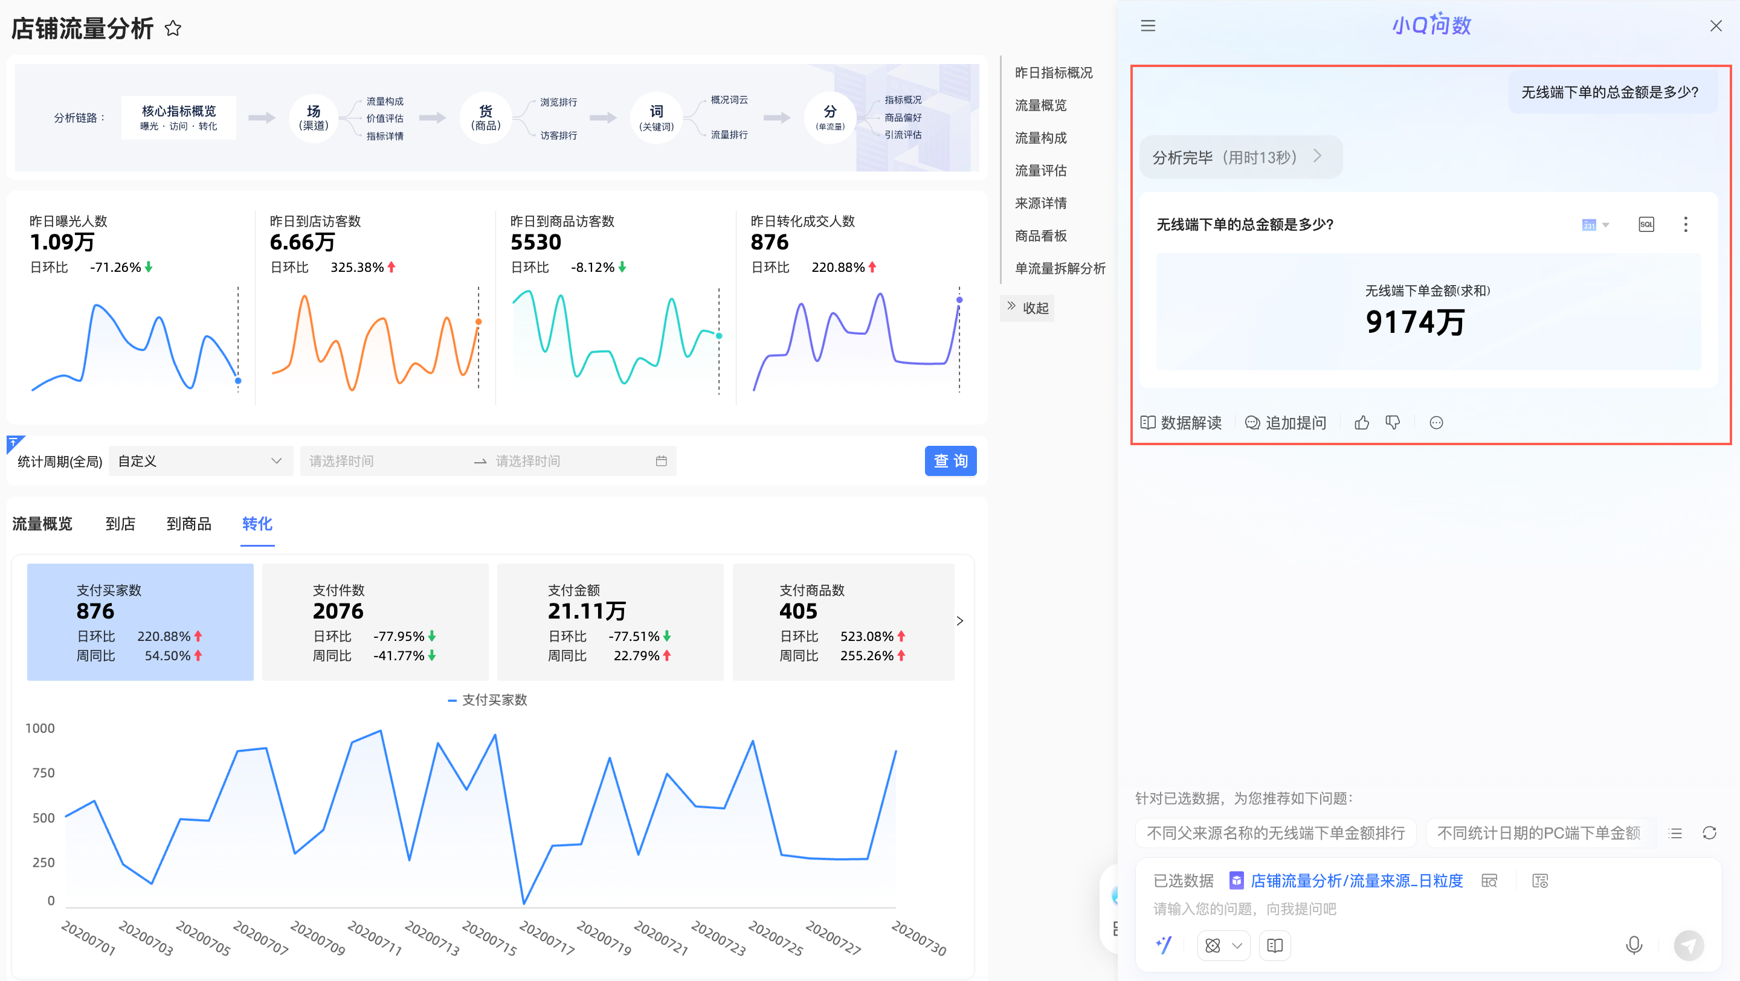The height and width of the screenshot is (981, 1740).
Task: Click the calendar icon in the date range field
Action: pyautogui.click(x=660, y=461)
